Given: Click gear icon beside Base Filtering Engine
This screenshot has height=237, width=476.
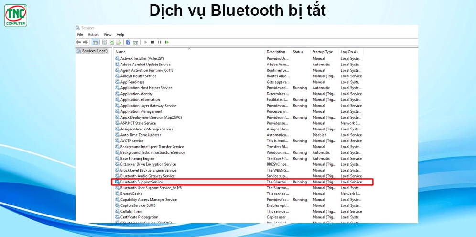Looking at the screenshot, I should (117, 159).
